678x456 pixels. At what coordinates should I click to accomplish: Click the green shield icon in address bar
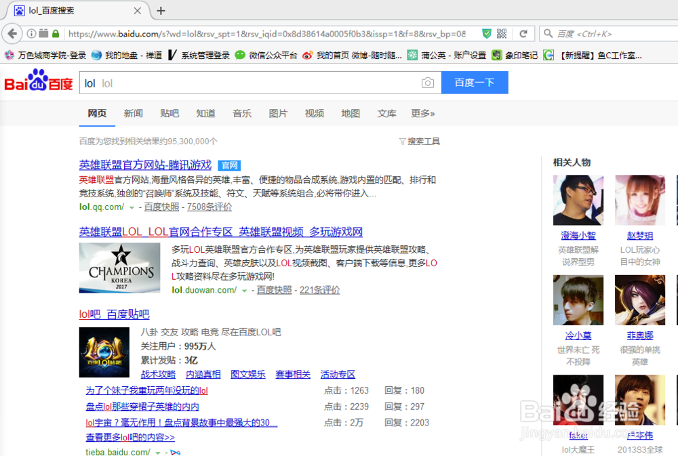click(x=487, y=33)
